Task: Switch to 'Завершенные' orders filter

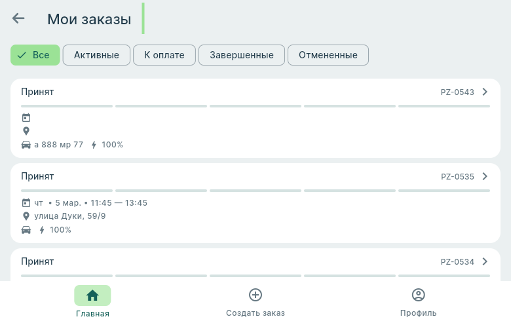Action: click(x=241, y=55)
